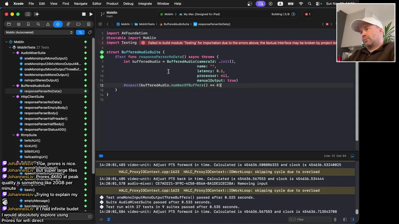Toggle test plan list filter button
This screenshot has height=224, width=399.
click(80, 32)
